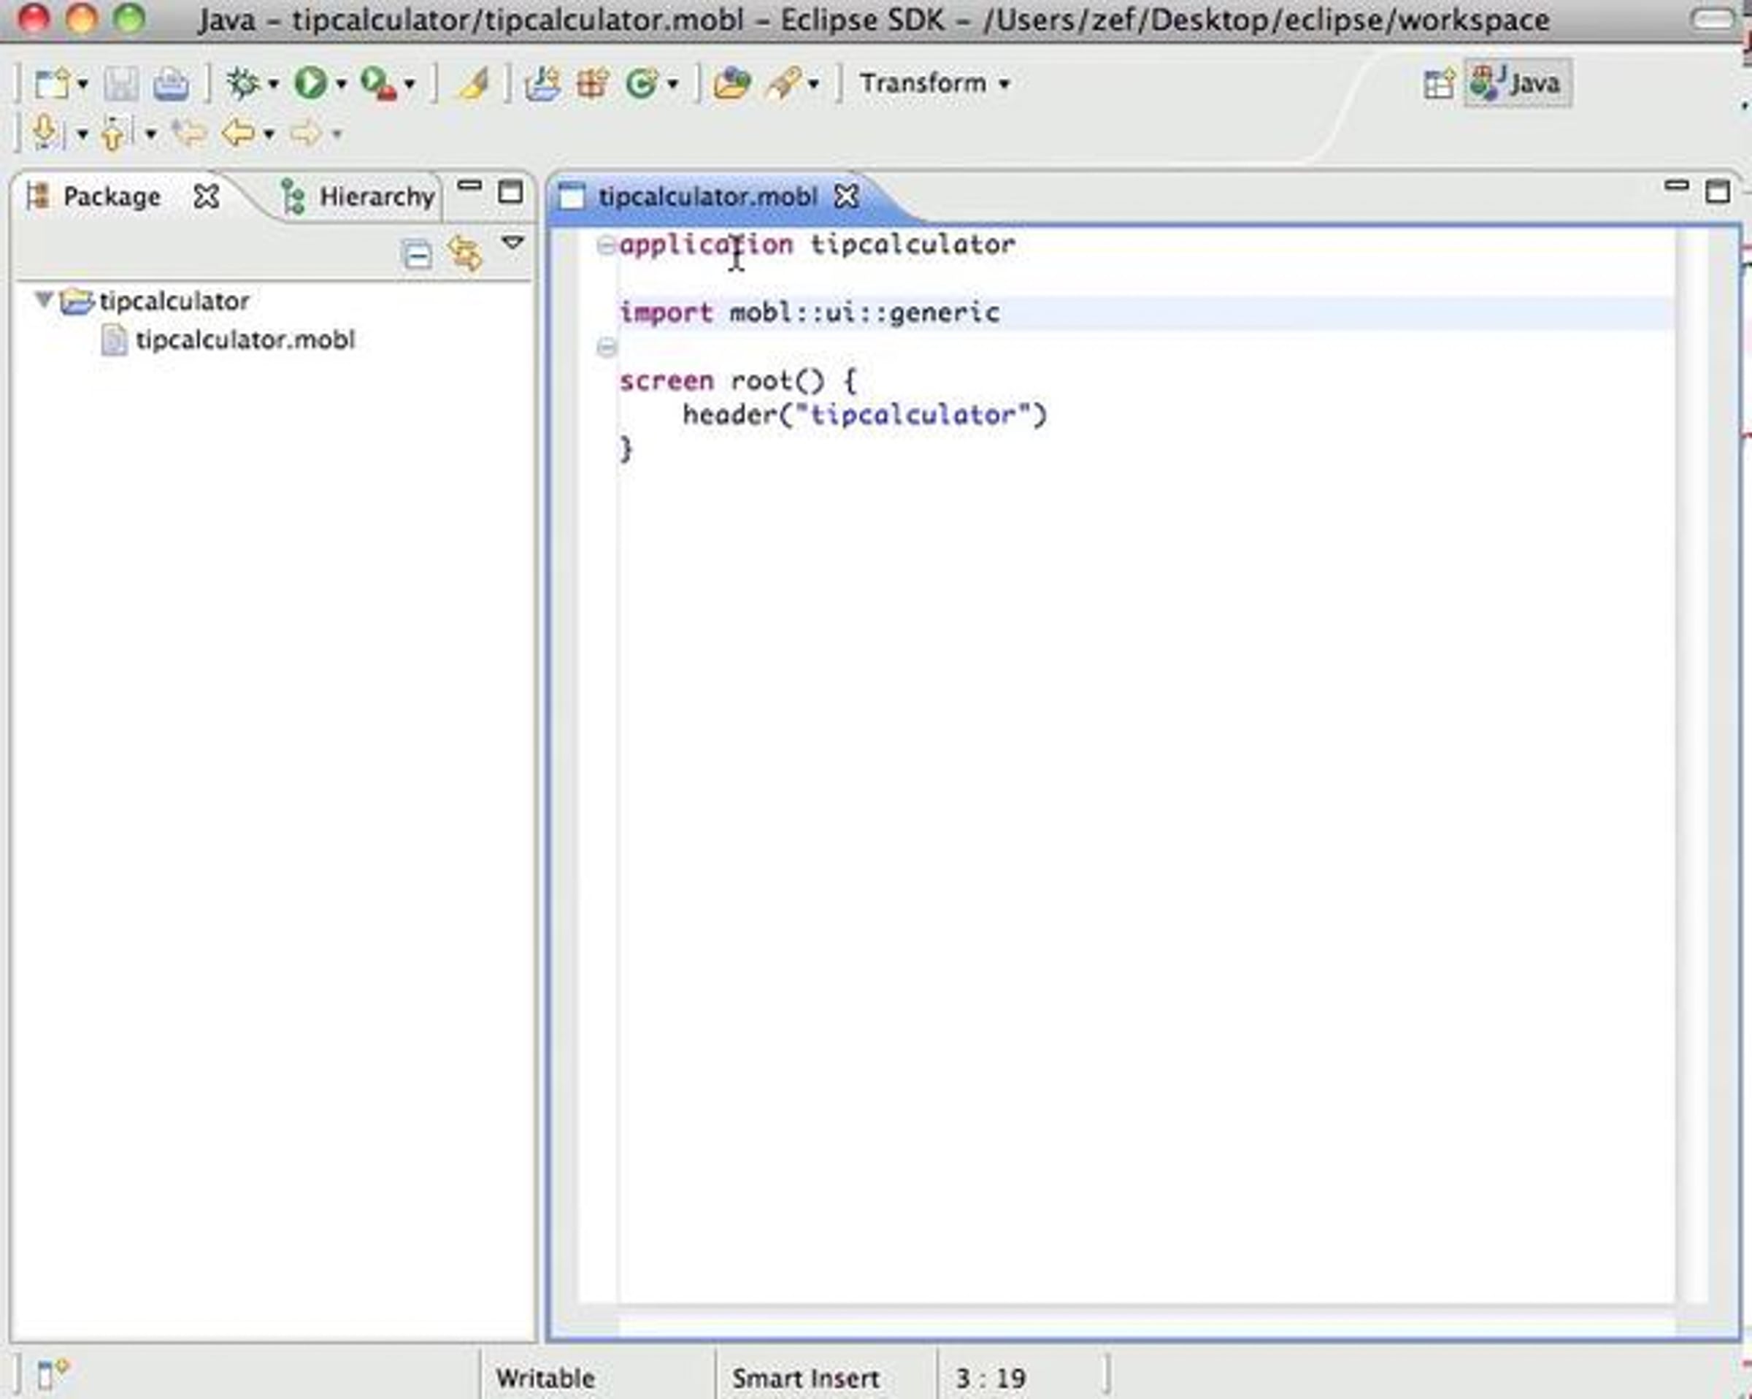Click the yellow window minimize button
The height and width of the screenshot is (1399, 1752).
click(82, 17)
